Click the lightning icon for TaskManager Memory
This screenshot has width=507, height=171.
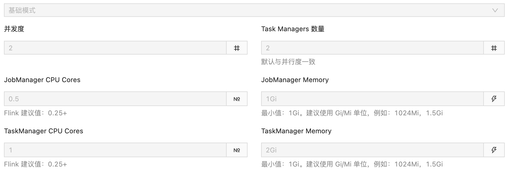[494, 150]
